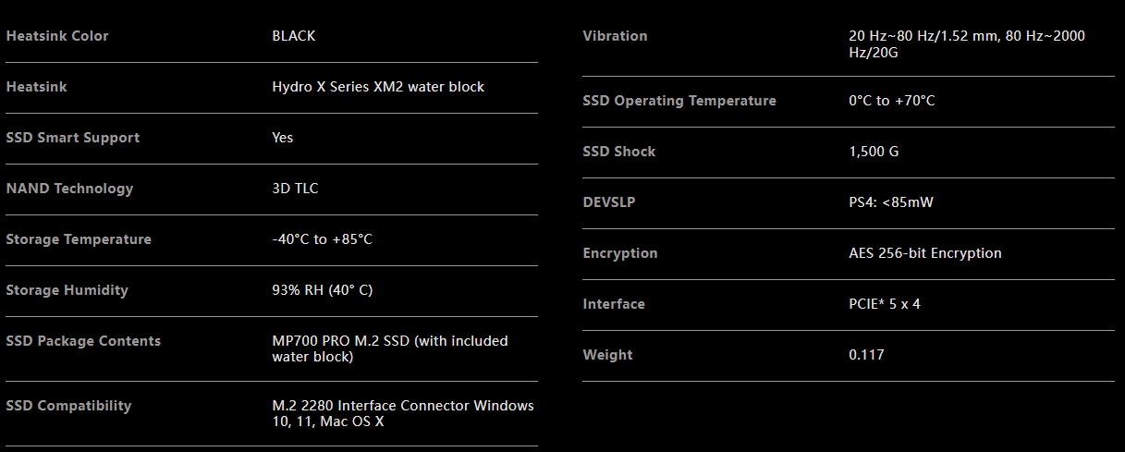This screenshot has width=1125, height=452.
Task: Select the 3D TLC value
Action: (x=295, y=189)
